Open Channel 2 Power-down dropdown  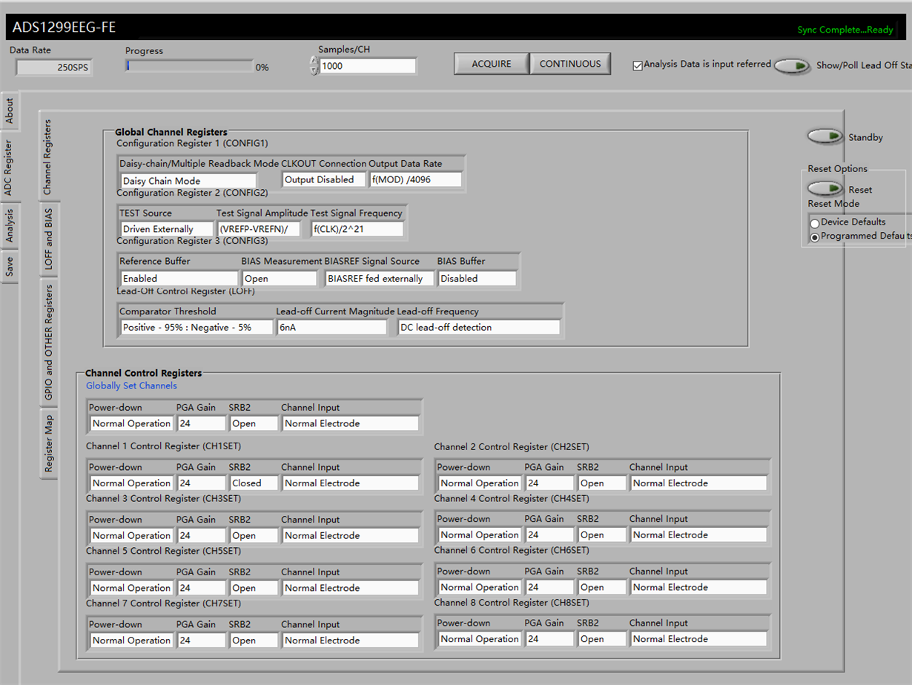coord(480,483)
